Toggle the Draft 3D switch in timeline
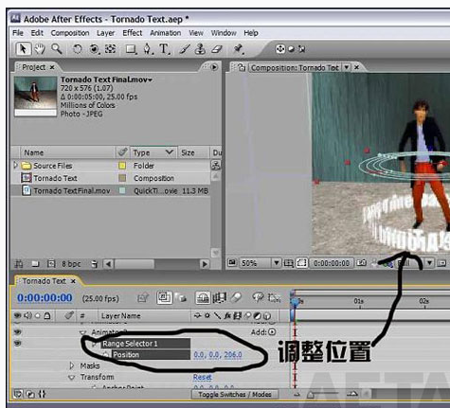The height and width of the screenshot is (408, 450). 181,297
